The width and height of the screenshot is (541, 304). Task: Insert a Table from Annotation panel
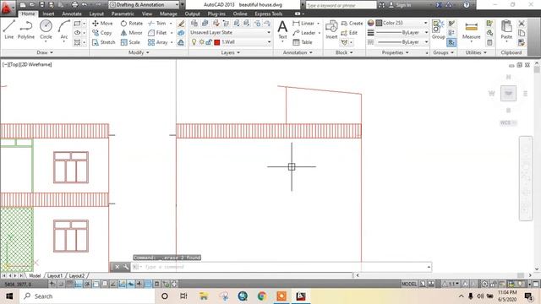[x=303, y=42]
